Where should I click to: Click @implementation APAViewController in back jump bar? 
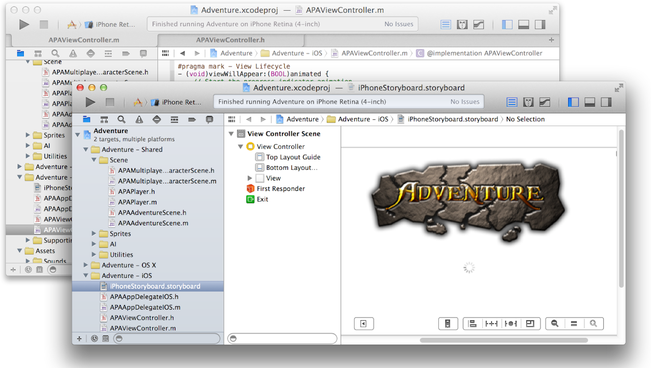[479, 53]
